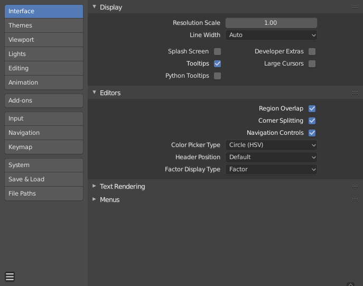The width and height of the screenshot is (363, 286).
Task: Uncheck Region Overlap
Action: tap(312, 108)
